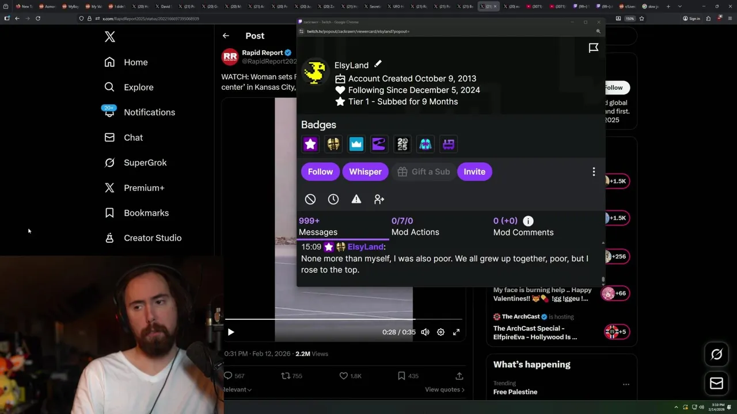Open the View quotes link
The width and height of the screenshot is (737, 414).
click(x=445, y=389)
